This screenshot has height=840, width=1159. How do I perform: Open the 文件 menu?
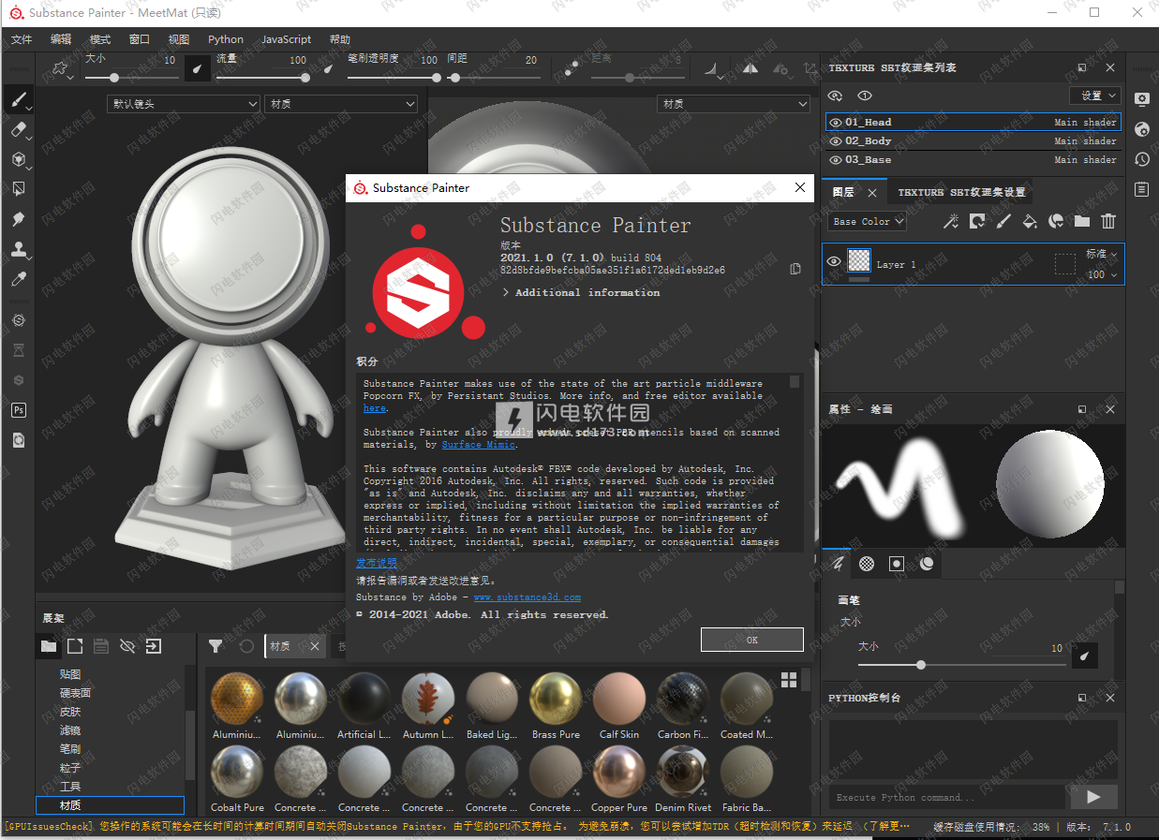click(x=22, y=39)
